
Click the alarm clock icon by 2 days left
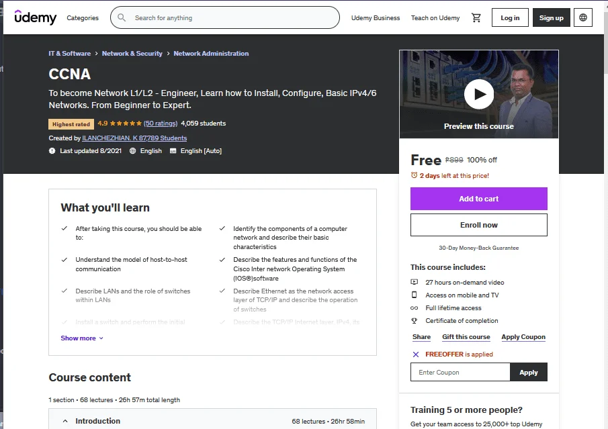pyautogui.click(x=414, y=175)
